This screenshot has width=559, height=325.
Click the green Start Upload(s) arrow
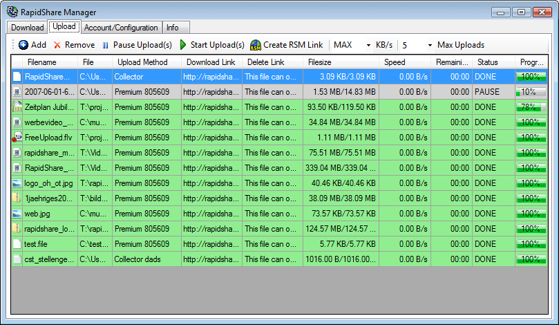(183, 45)
